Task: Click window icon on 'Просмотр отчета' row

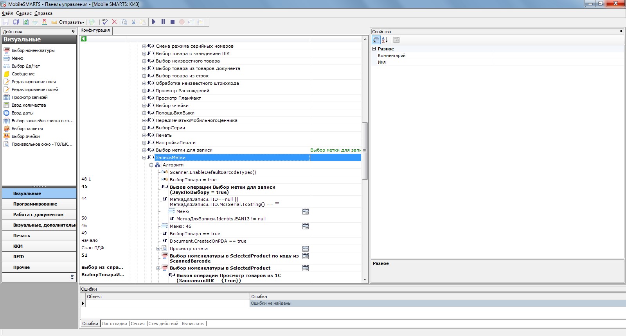Action: point(306,248)
